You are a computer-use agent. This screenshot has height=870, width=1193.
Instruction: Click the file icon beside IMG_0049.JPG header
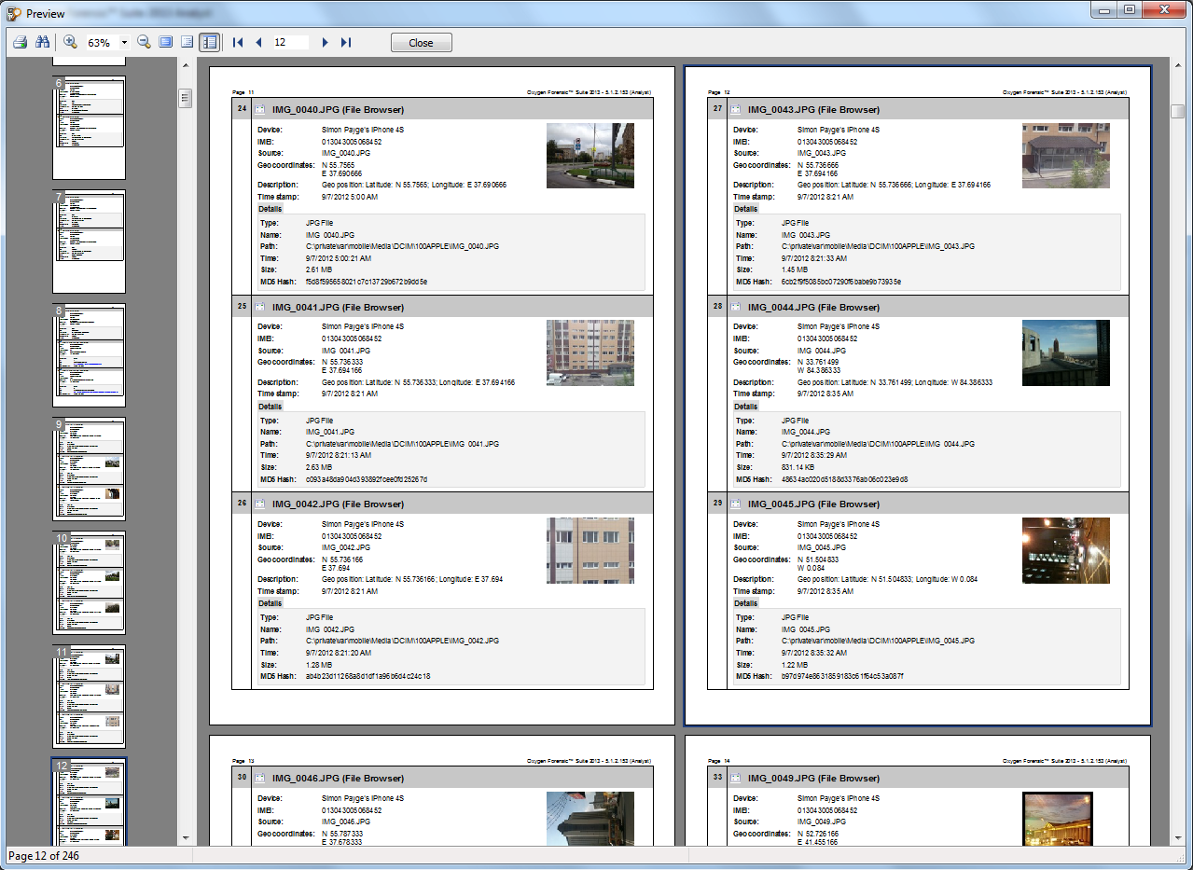coord(736,778)
